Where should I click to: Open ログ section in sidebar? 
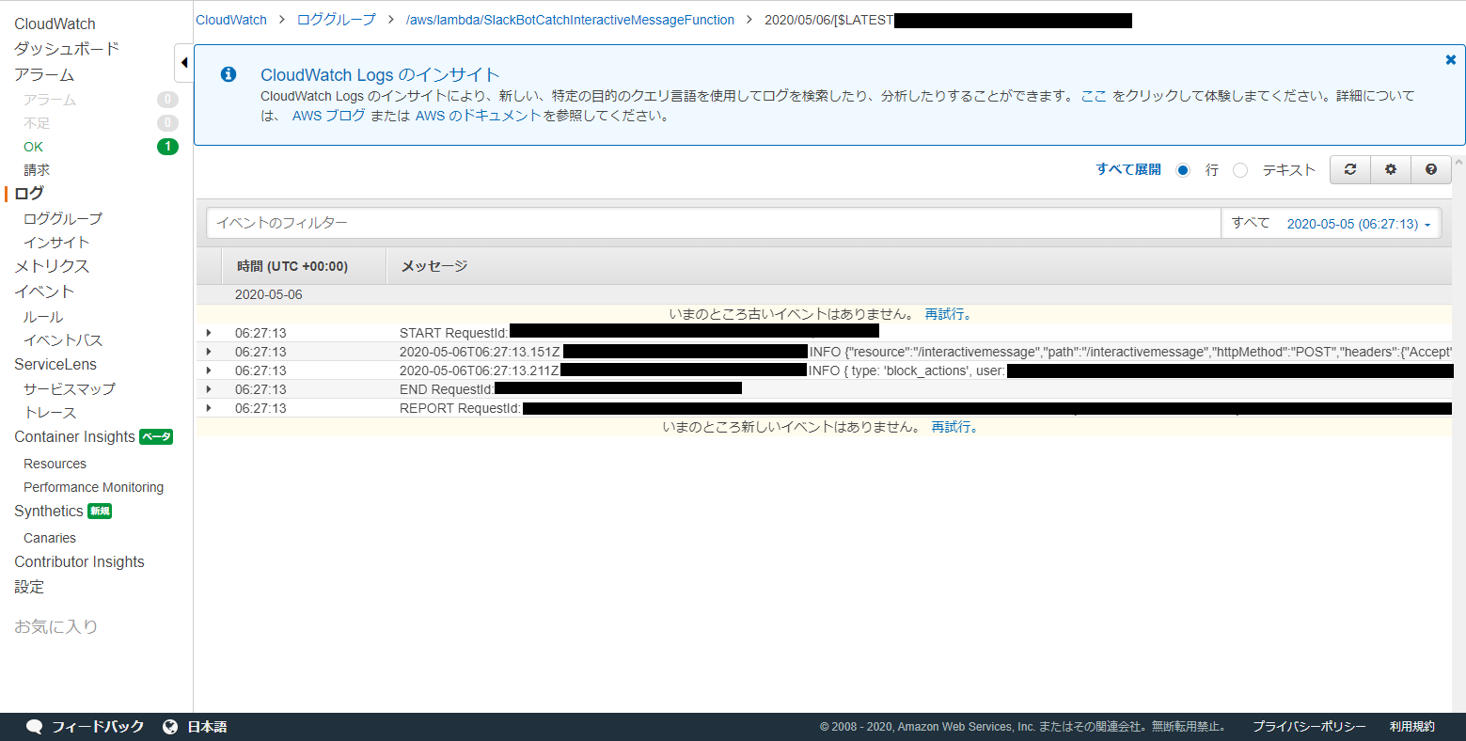tap(29, 193)
